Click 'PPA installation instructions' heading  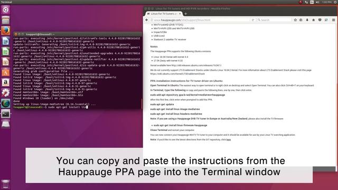(x=186, y=81)
